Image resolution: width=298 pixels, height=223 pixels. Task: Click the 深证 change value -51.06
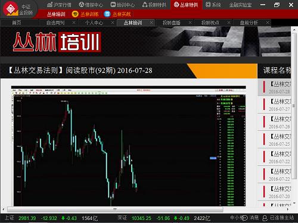(163, 218)
